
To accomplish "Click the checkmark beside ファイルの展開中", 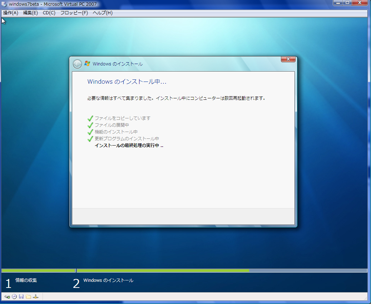I will 90,125.
